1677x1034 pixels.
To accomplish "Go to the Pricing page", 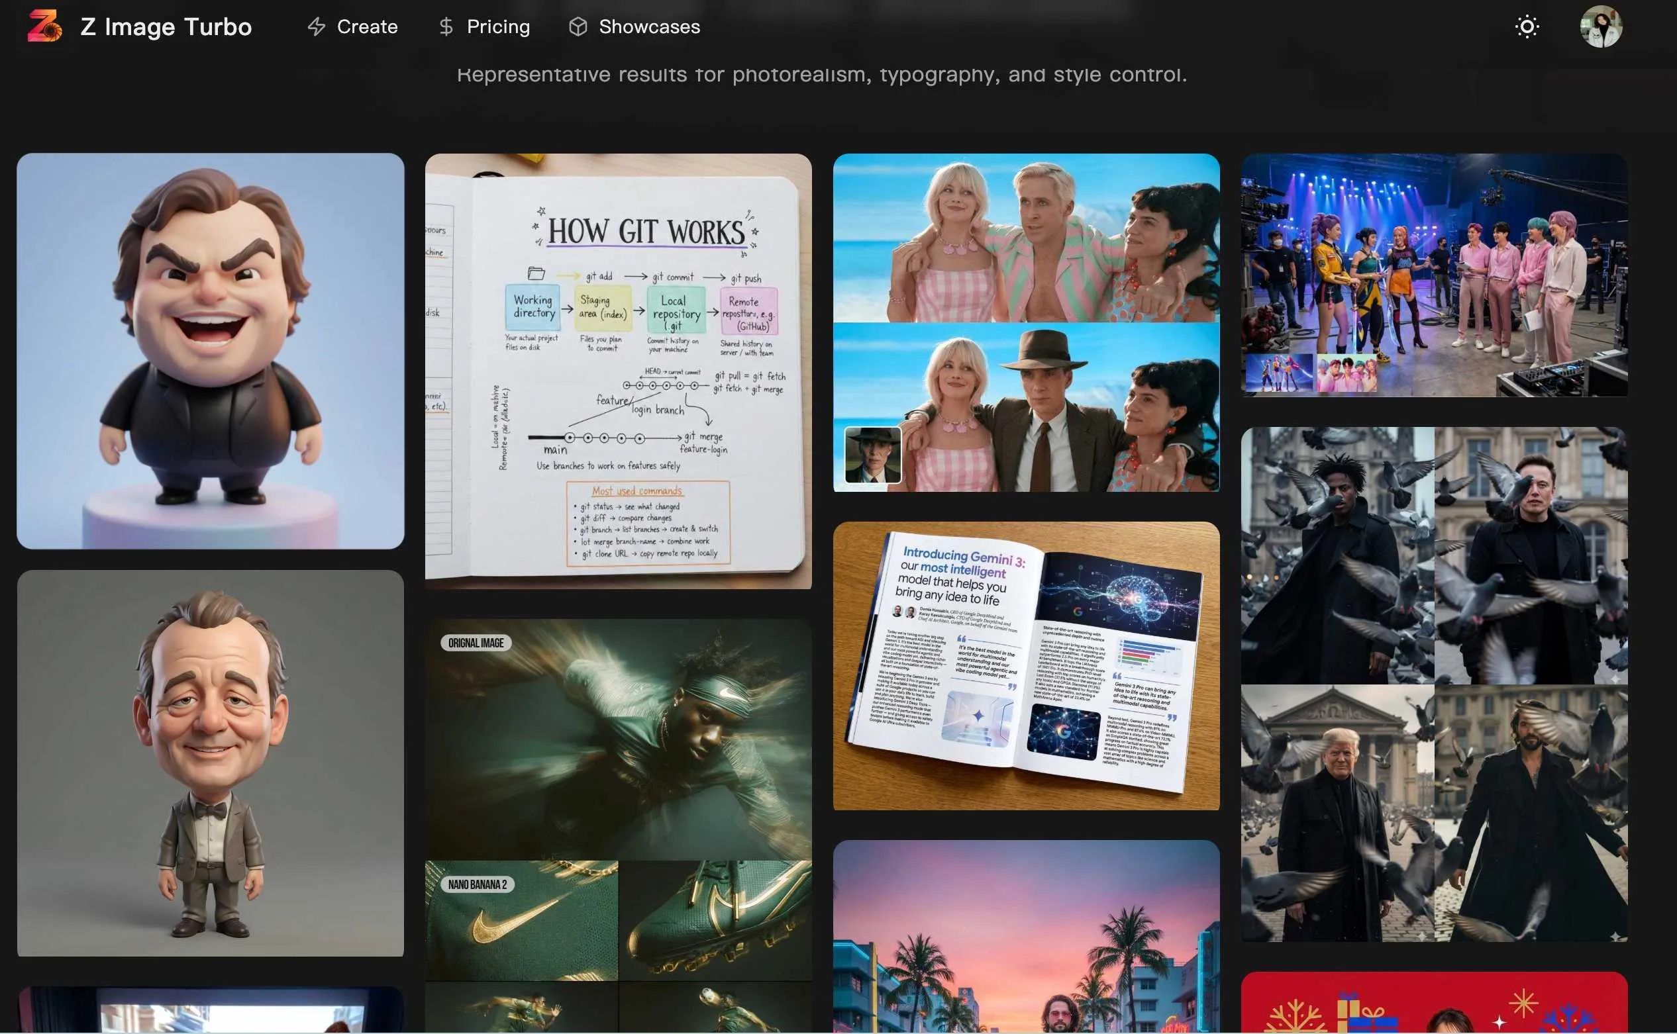I will [x=498, y=26].
